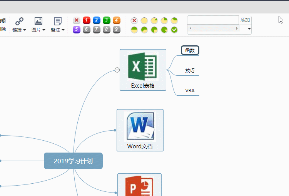Collapse the Excel表格 branch
The width and height of the screenshot is (289, 196).
click(117, 70)
